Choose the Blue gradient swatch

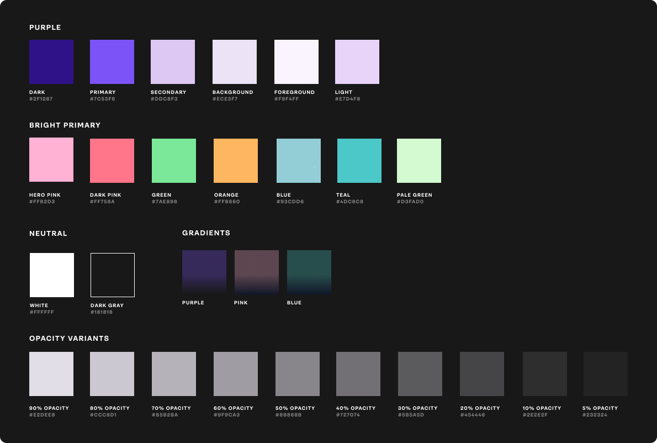[309, 272]
